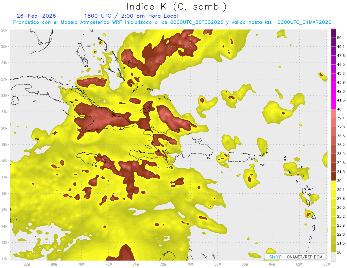Pick the yellow segment between 29.1 and 30
The image size is (347, 268).
333,185
